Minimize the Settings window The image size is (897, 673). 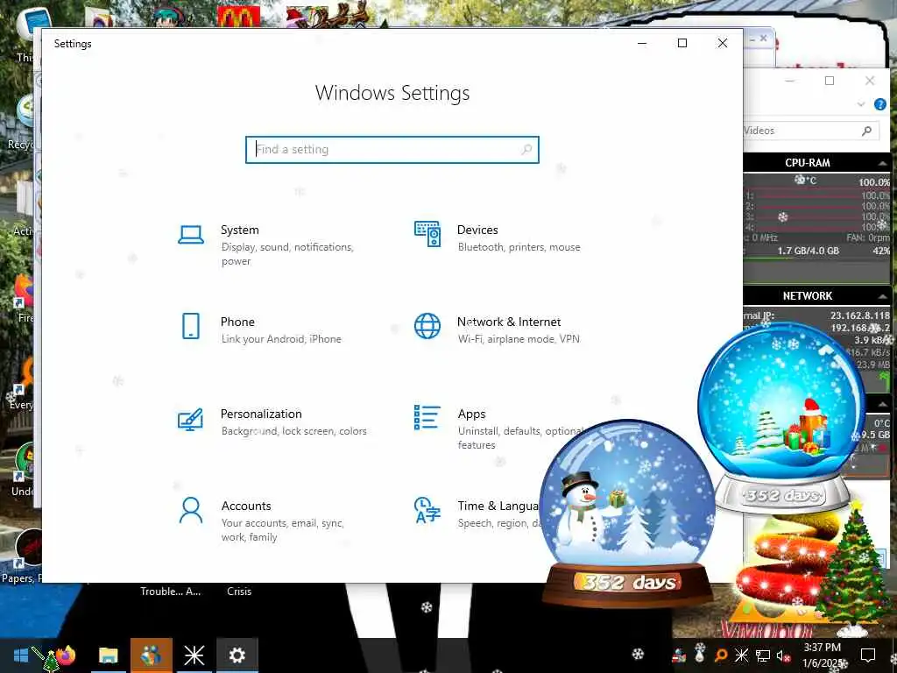642,43
